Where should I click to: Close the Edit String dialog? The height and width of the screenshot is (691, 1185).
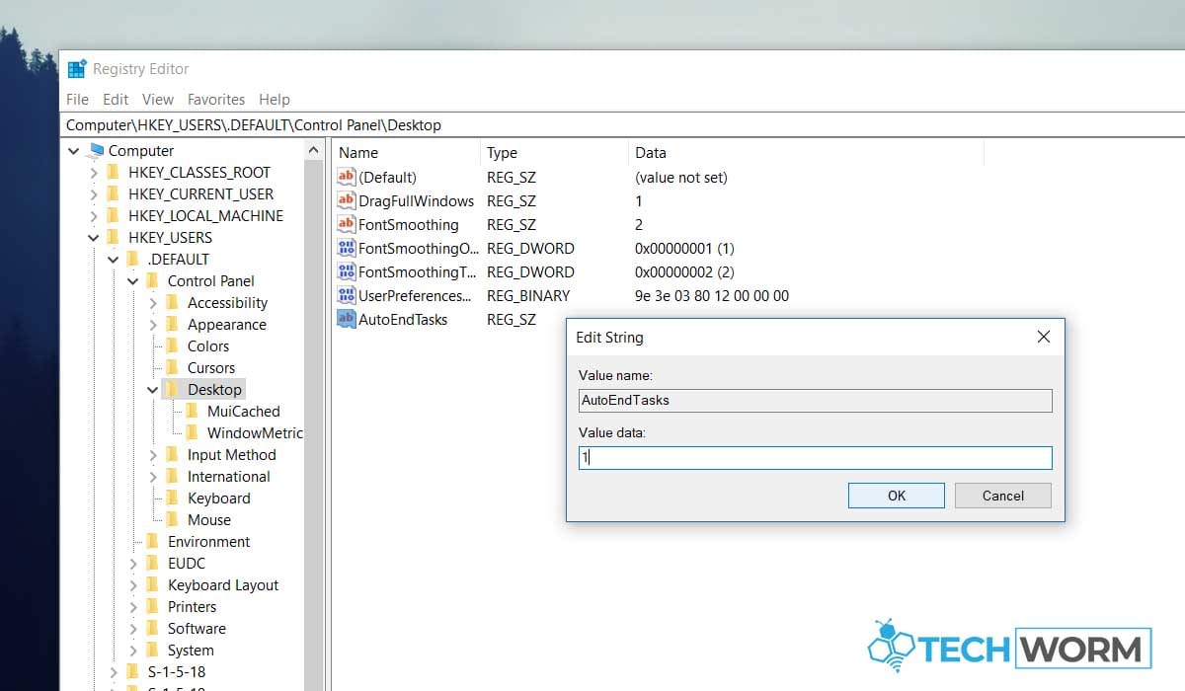click(x=1044, y=337)
